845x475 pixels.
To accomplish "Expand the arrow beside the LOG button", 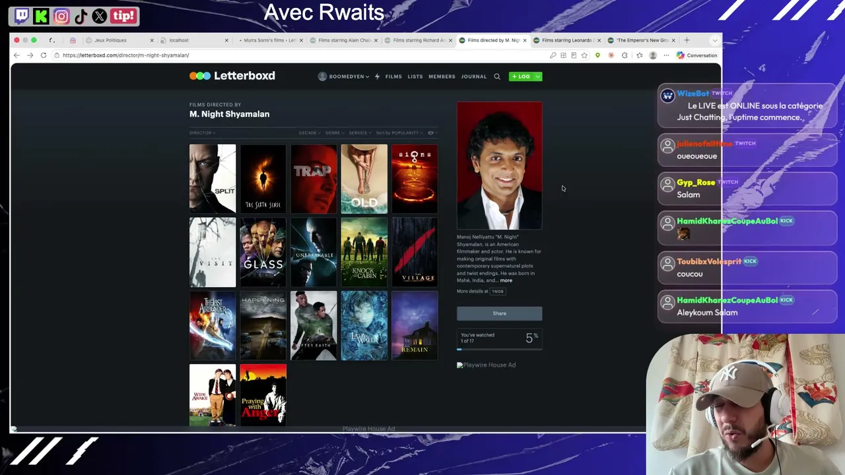I will 538,77.
